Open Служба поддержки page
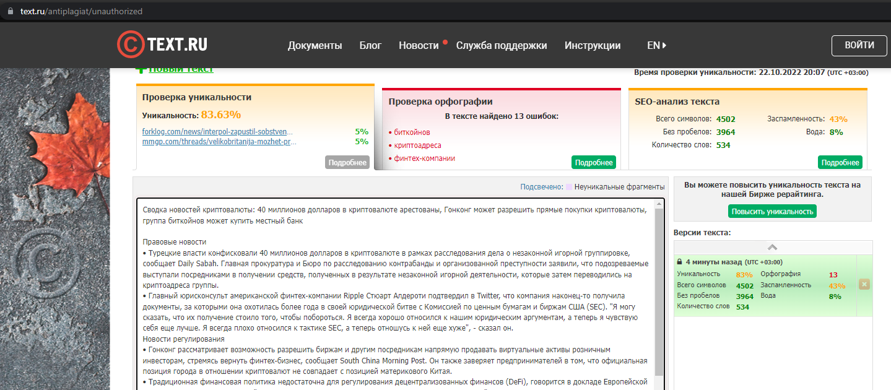Screen dimensions: 891x390 (502, 45)
